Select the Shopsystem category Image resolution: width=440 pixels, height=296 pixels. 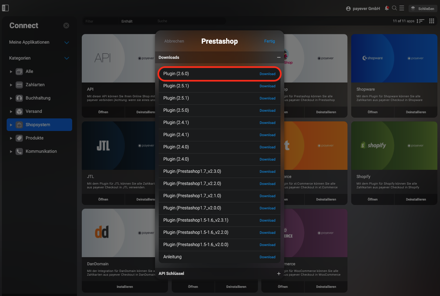tap(39, 125)
